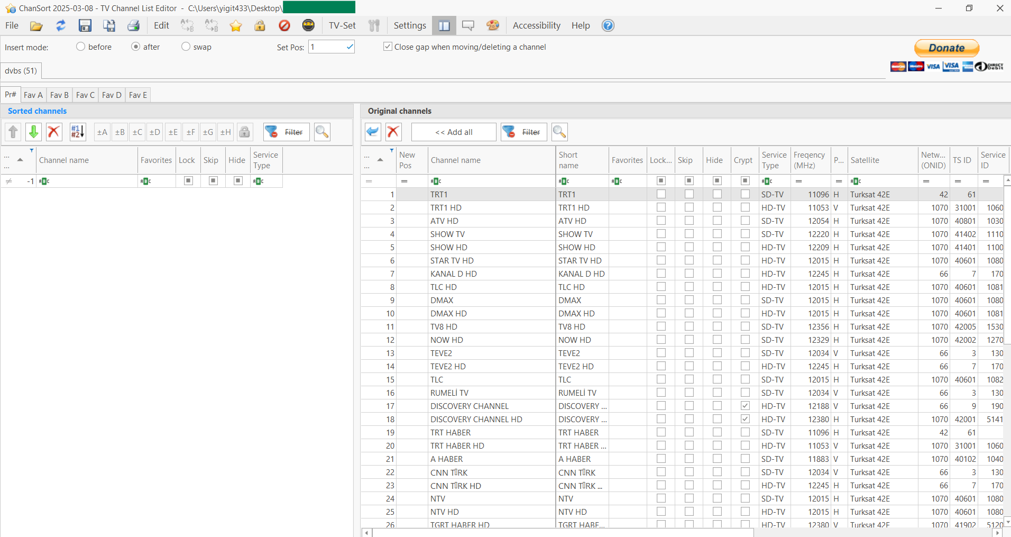This screenshot has height=537, width=1011.
Task: Click Filter button in Original channels
Action: pos(524,132)
